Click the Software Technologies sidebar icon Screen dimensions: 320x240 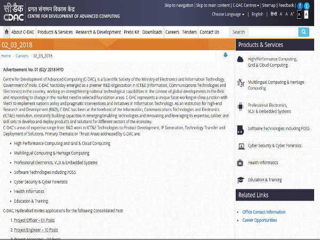coord(241,130)
